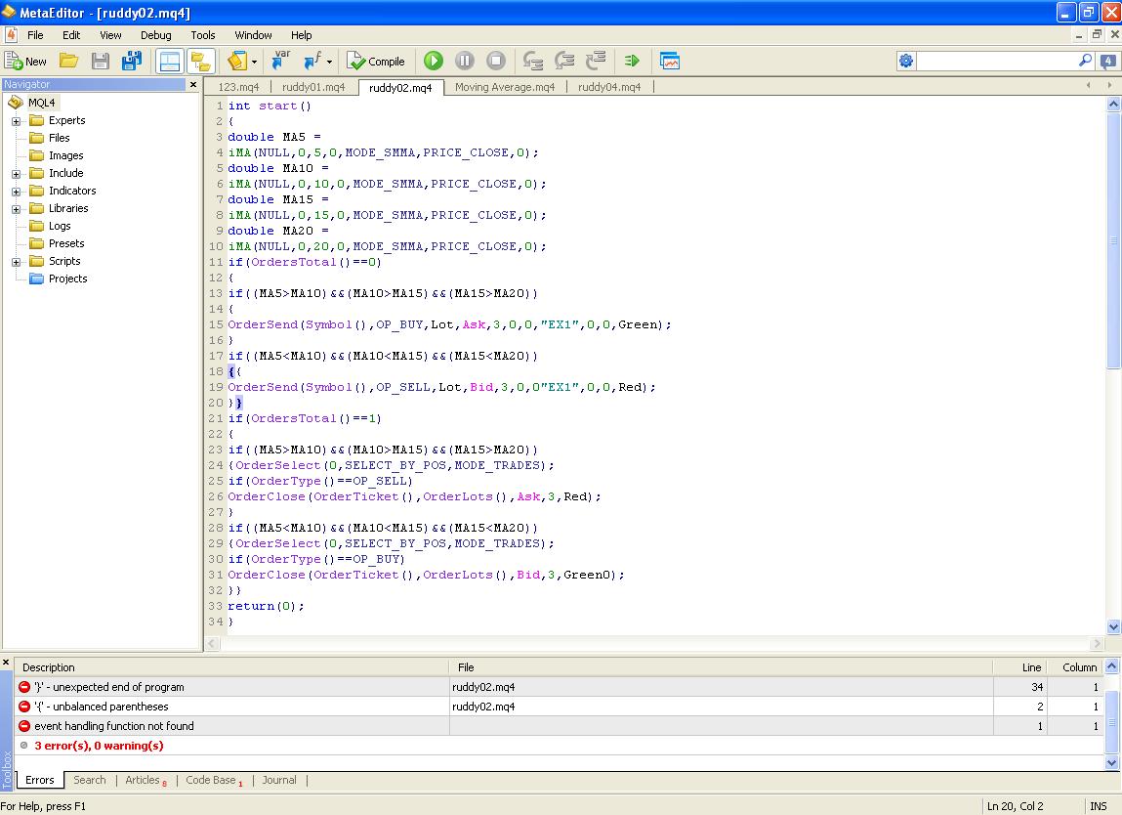Image resolution: width=1122 pixels, height=815 pixels.
Task: Open the Window menu
Action: pyautogui.click(x=253, y=35)
